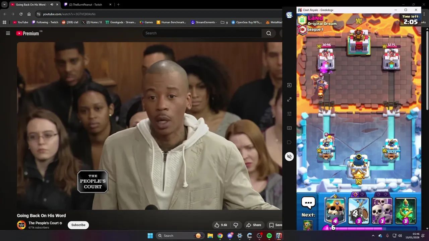Select the Barbarian Barrel card
This screenshot has width=429, height=241.
pyautogui.click(x=359, y=211)
